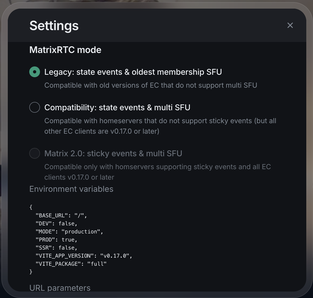Select the Compatibility mode radio button
Screen dimensions: 313x298
35,107
